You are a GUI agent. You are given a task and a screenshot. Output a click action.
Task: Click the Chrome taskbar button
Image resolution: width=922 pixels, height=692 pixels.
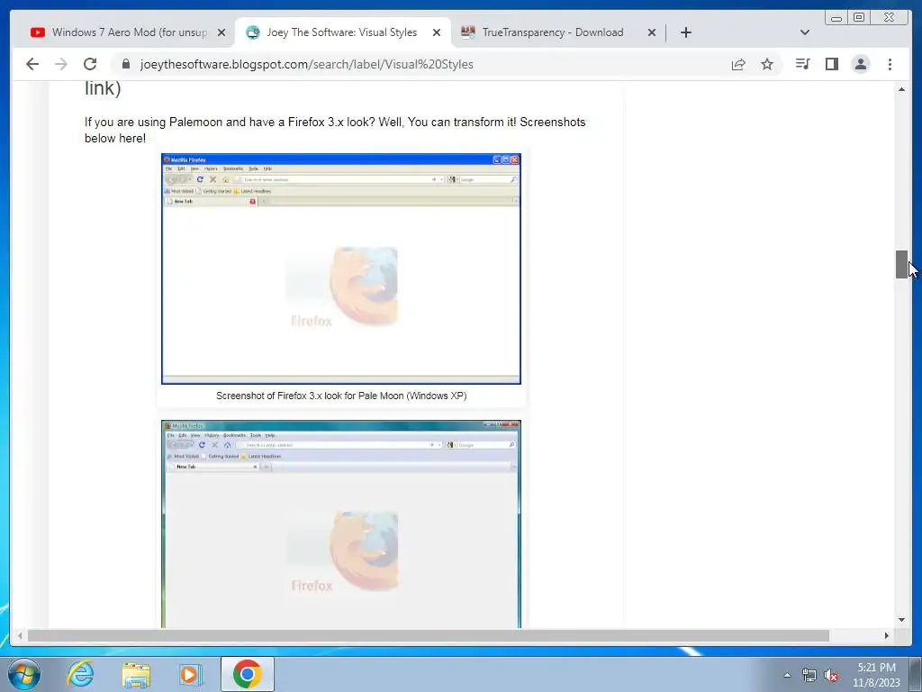coord(247,674)
